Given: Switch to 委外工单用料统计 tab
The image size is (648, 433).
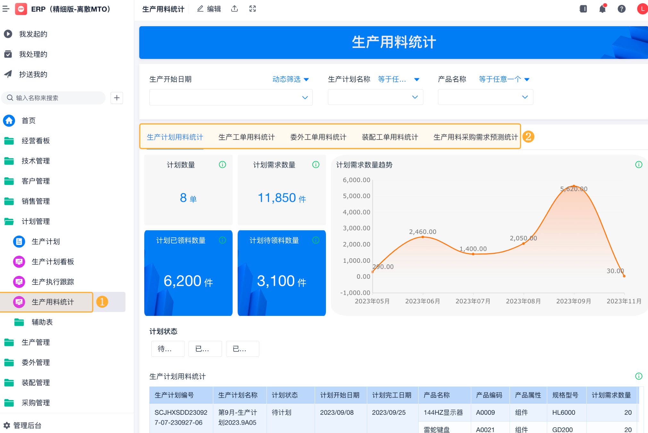Looking at the screenshot, I should [318, 137].
